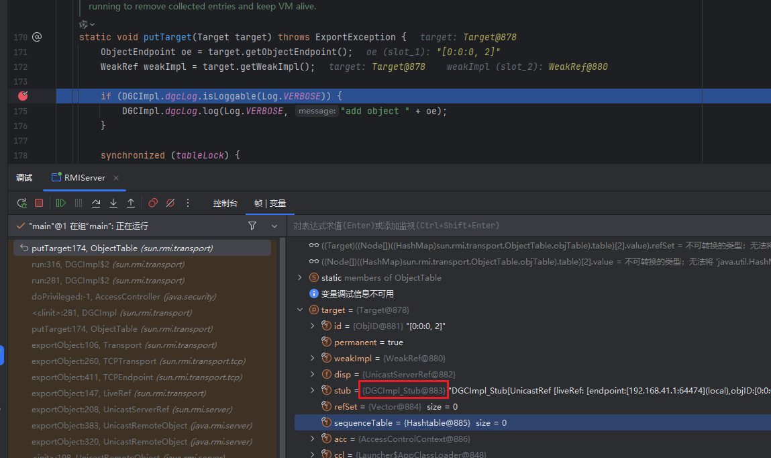Click the Rerun debug icon
Image resolution: width=771 pixels, height=458 pixels.
coord(21,203)
